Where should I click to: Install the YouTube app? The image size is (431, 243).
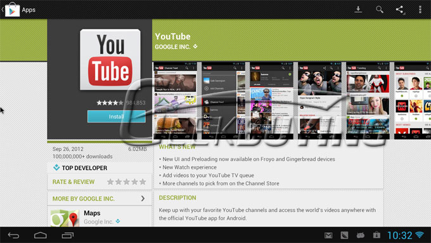(x=117, y=116)
